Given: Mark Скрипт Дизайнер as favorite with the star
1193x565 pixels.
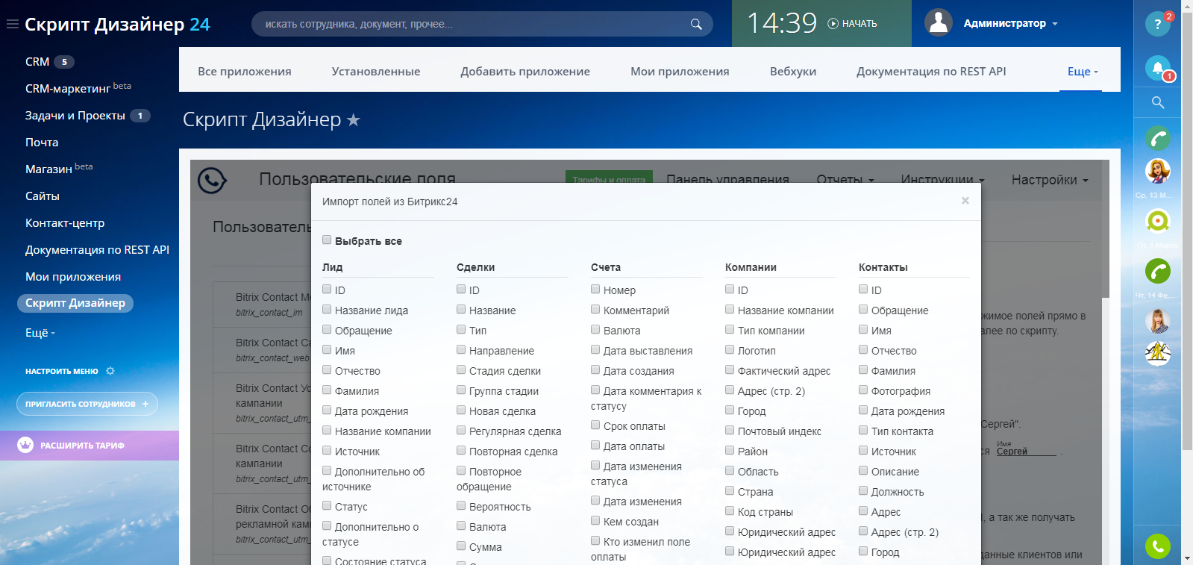Looking at the screenshot, I should click(354, 119).
